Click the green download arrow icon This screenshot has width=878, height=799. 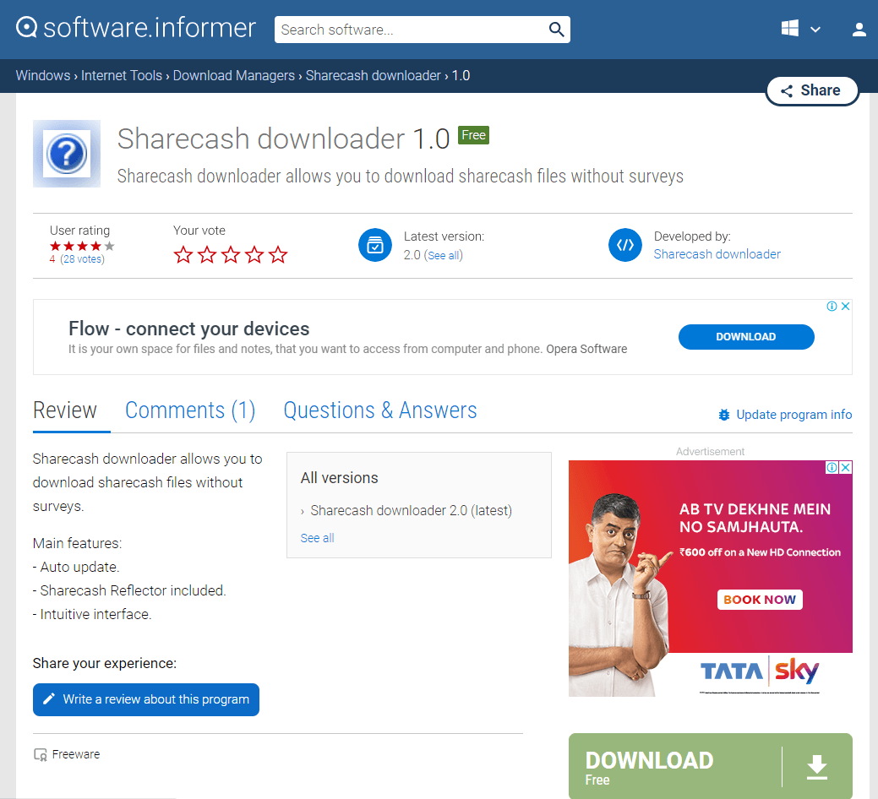pyautogui.click(x=817, y=767)
